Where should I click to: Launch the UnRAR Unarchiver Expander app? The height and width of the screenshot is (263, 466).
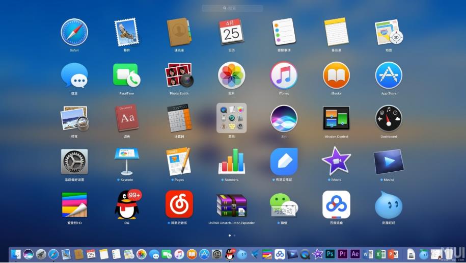pyautogui.click(x=232, y=205)
